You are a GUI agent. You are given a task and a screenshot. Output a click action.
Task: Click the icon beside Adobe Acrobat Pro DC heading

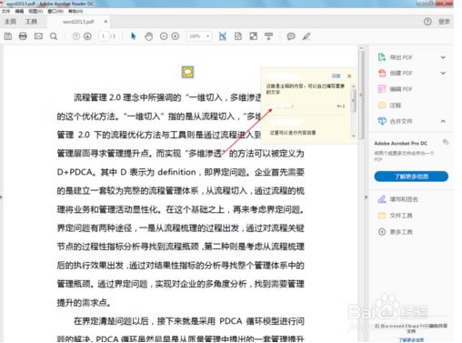pos(446,142)
